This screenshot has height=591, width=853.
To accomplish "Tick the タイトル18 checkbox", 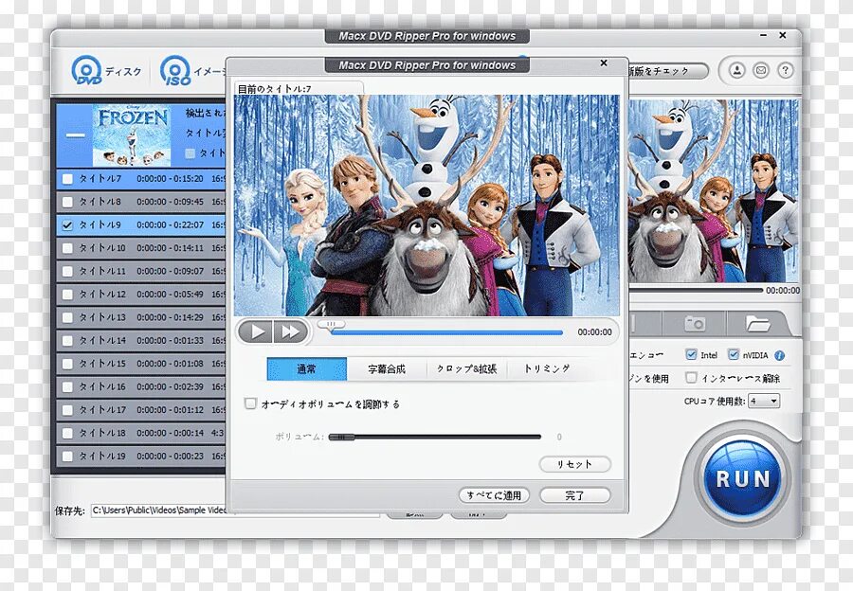I will [x=67, y=434].
